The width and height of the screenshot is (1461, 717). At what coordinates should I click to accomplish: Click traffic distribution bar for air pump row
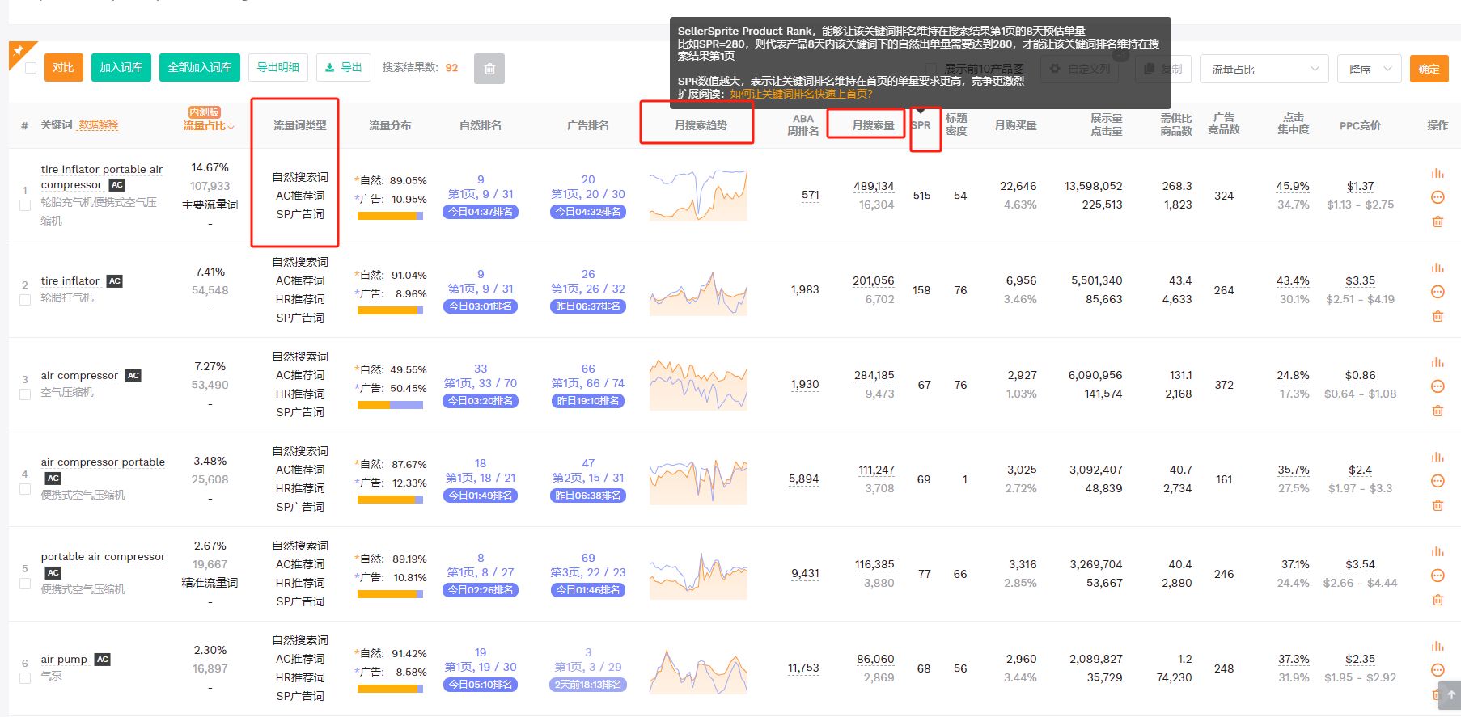(x=390, y=689)
